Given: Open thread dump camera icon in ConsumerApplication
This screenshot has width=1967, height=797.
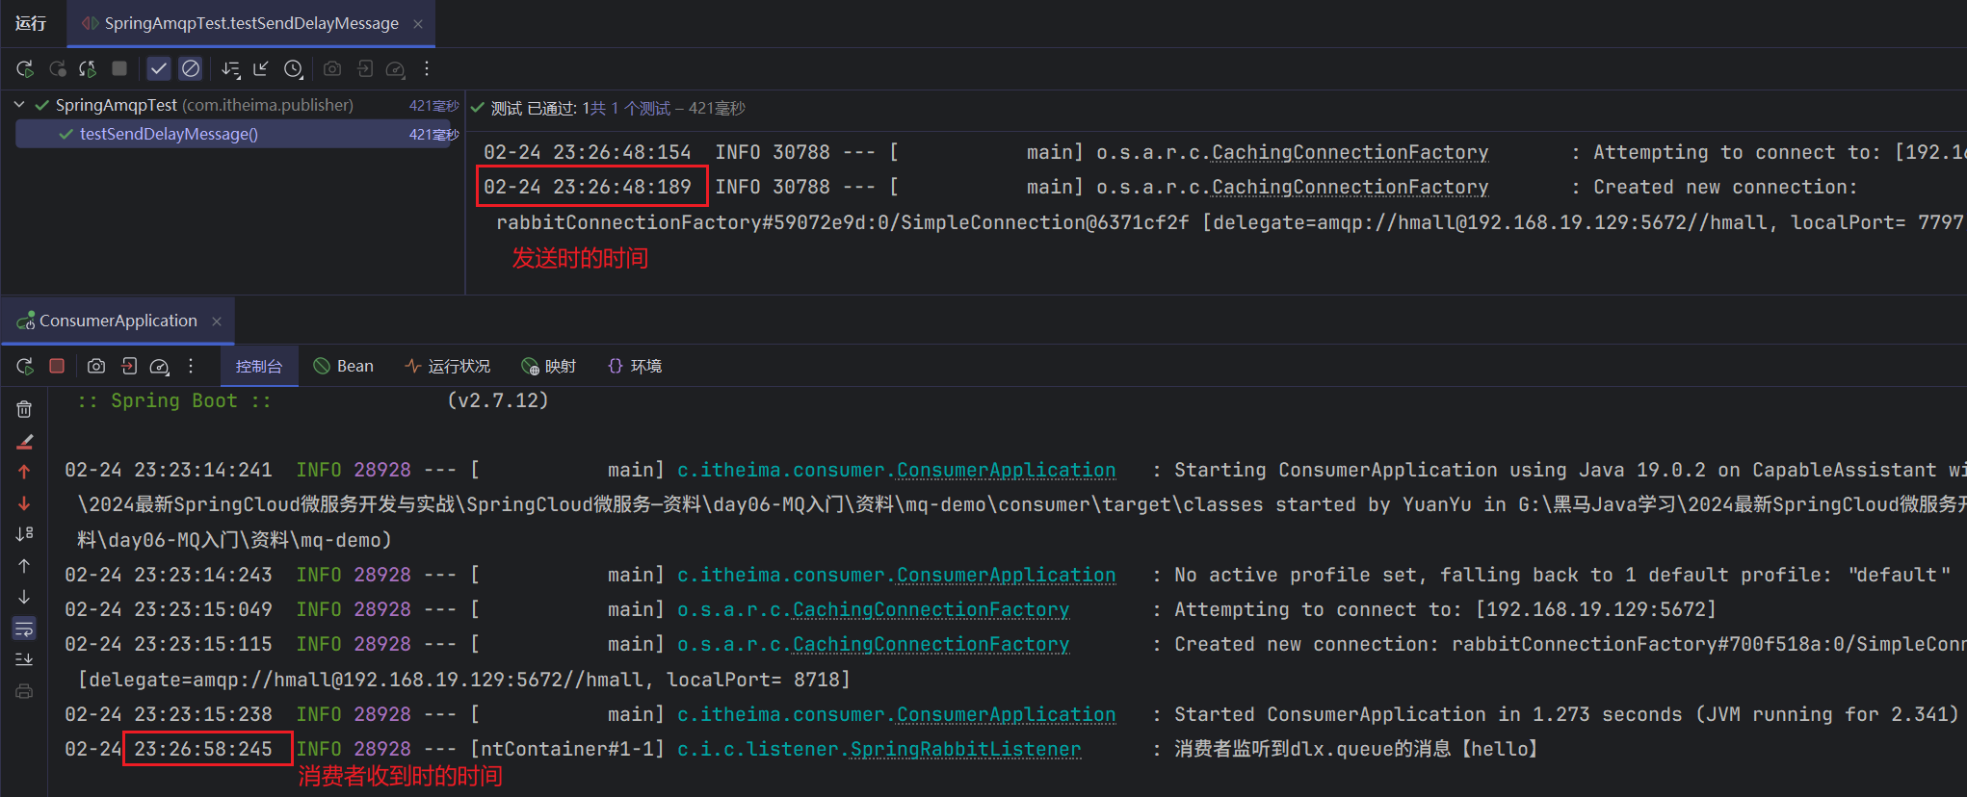Looking at the screenshot, I should click(x=96, y=366).
